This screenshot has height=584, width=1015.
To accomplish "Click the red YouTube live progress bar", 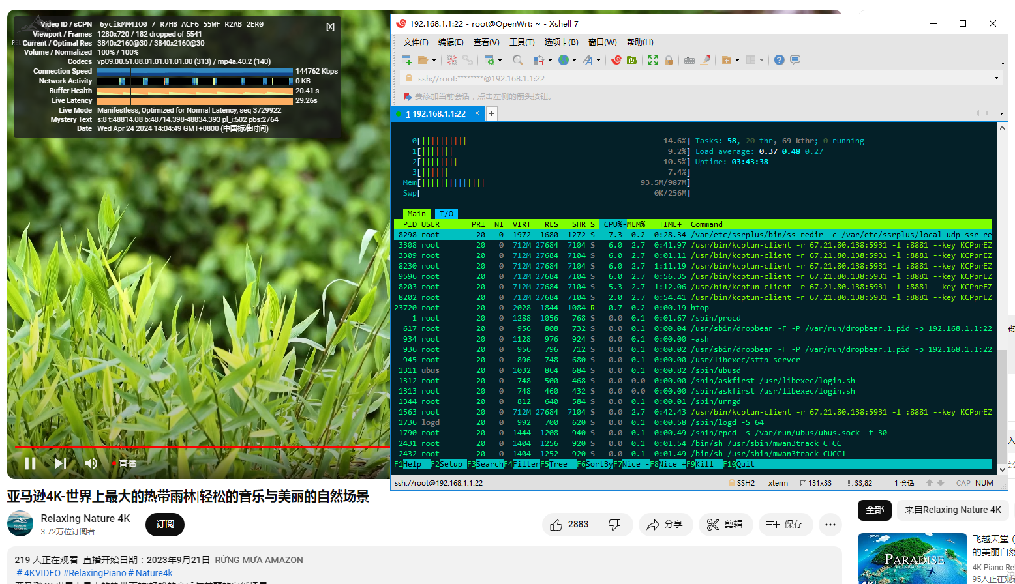I will click(x=202, y=446).
